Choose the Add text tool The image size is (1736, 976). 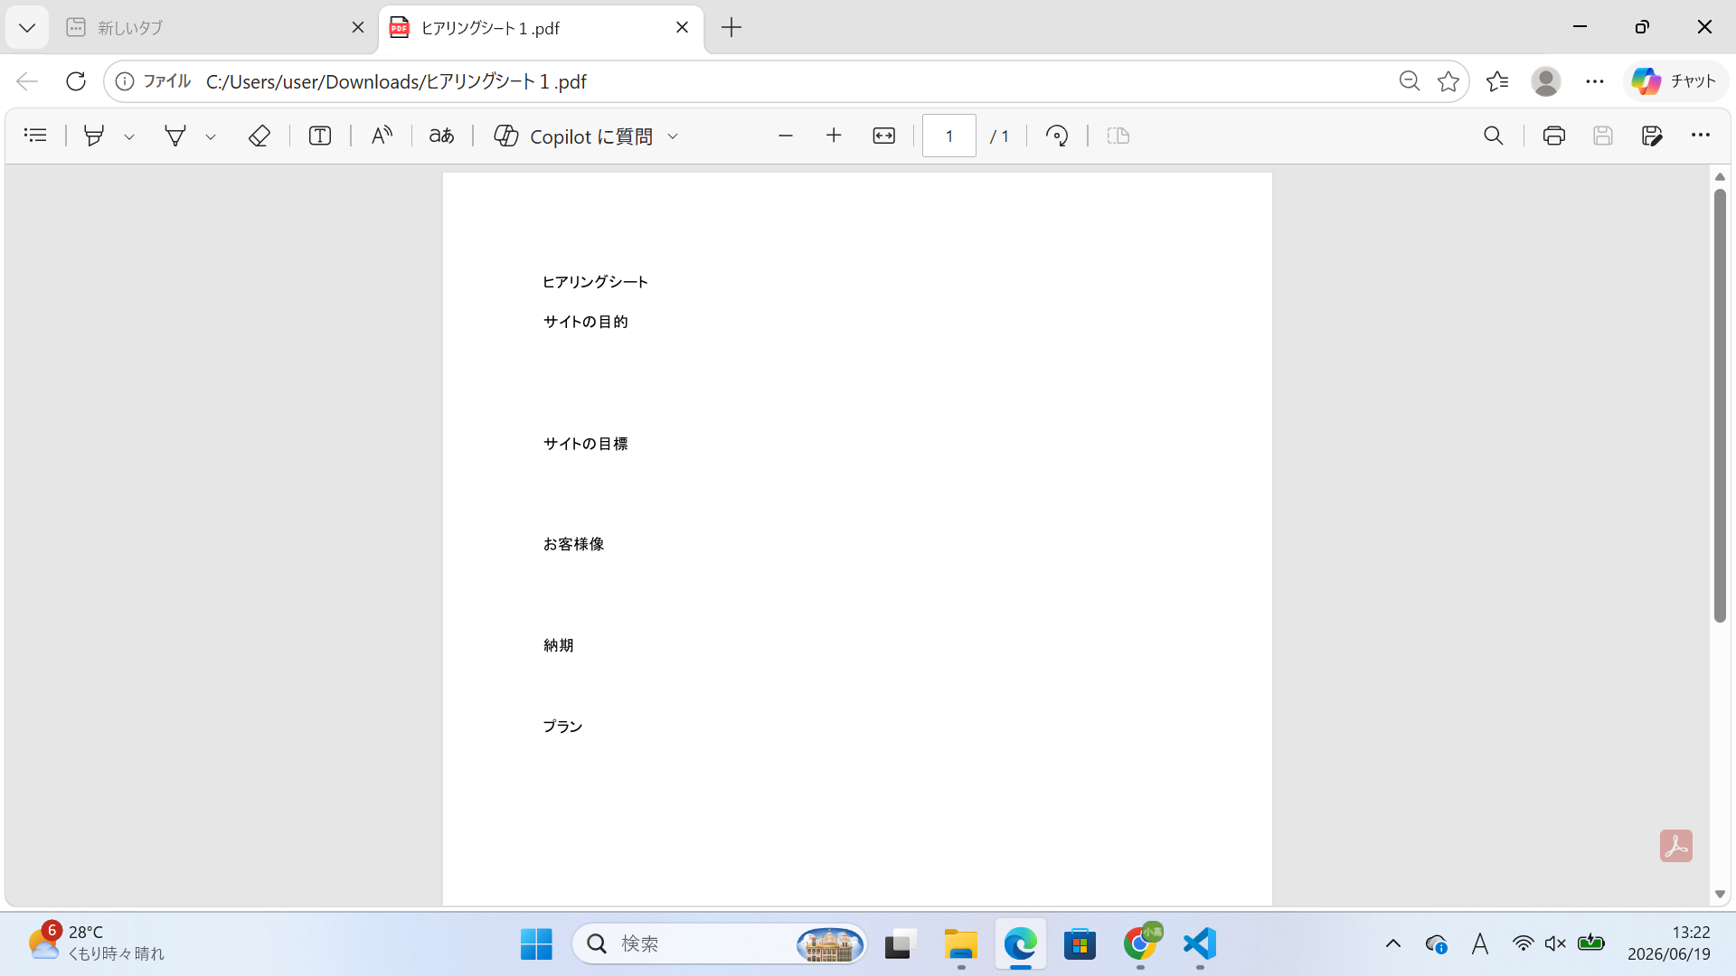320,136
